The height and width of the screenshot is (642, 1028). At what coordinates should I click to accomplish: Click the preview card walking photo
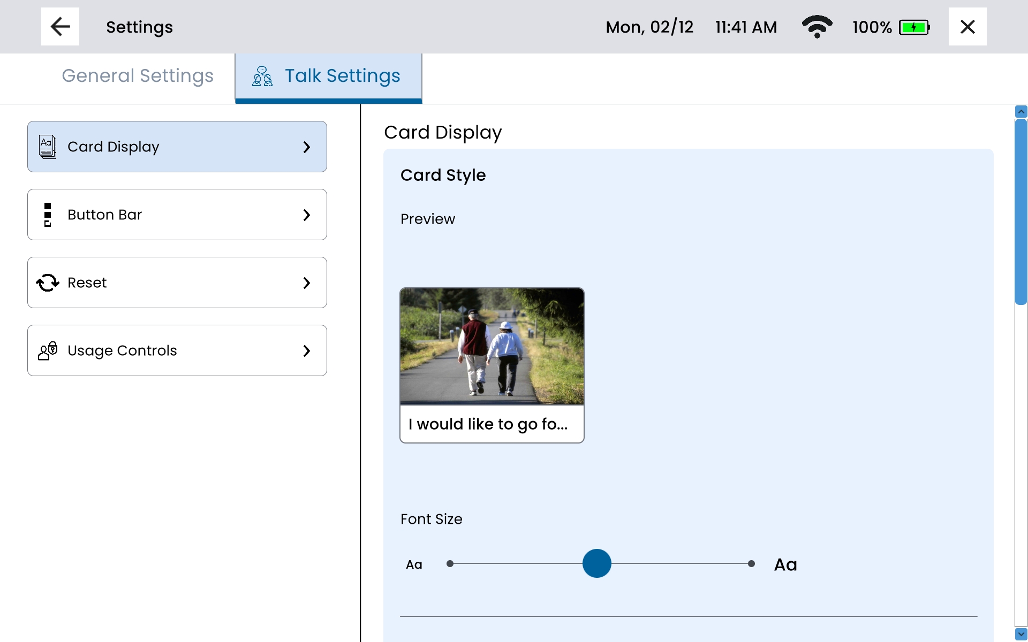click(492, 346)
